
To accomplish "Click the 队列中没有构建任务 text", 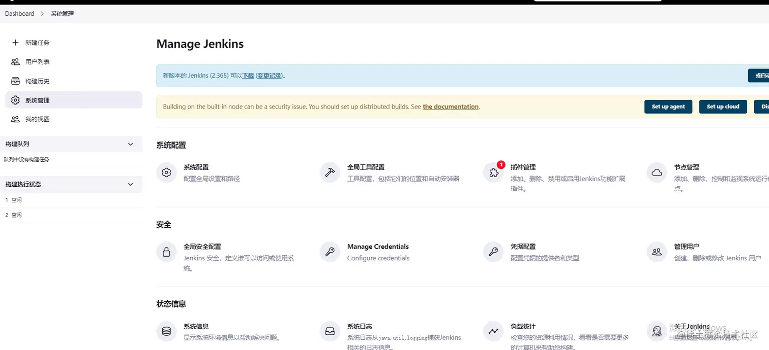I will pyautogui.click(x=27, y=159).
